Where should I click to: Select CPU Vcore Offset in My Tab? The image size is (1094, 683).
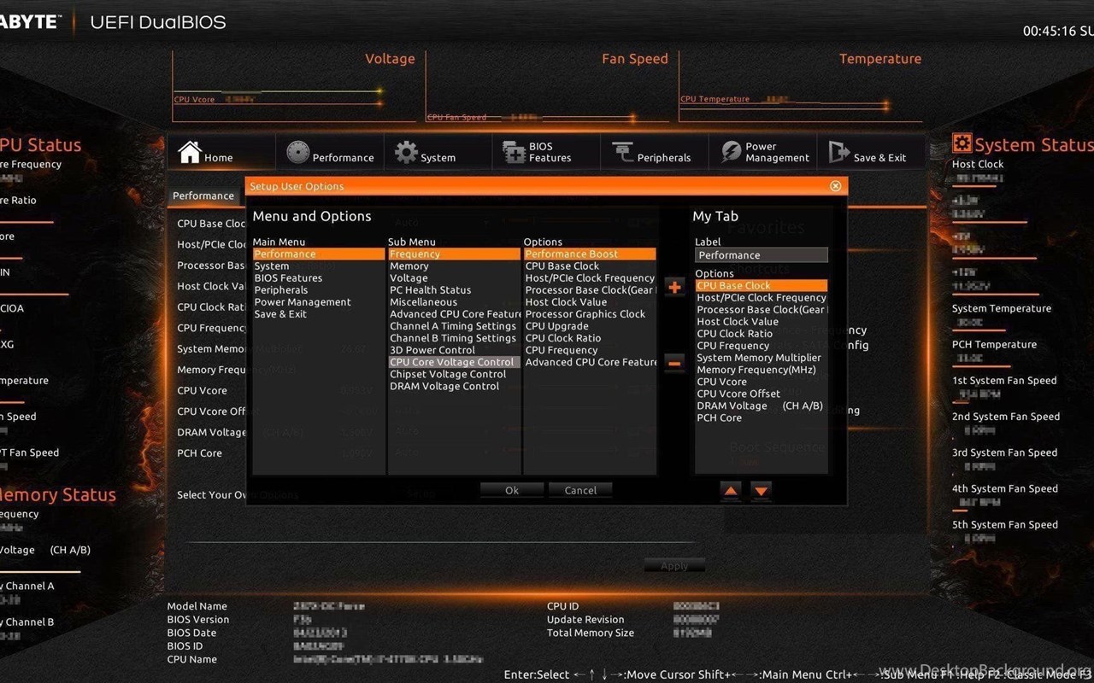click(761, 394)
